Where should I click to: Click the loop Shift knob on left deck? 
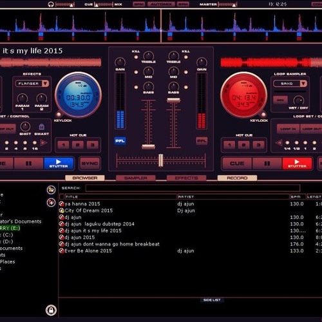[25, 126]
